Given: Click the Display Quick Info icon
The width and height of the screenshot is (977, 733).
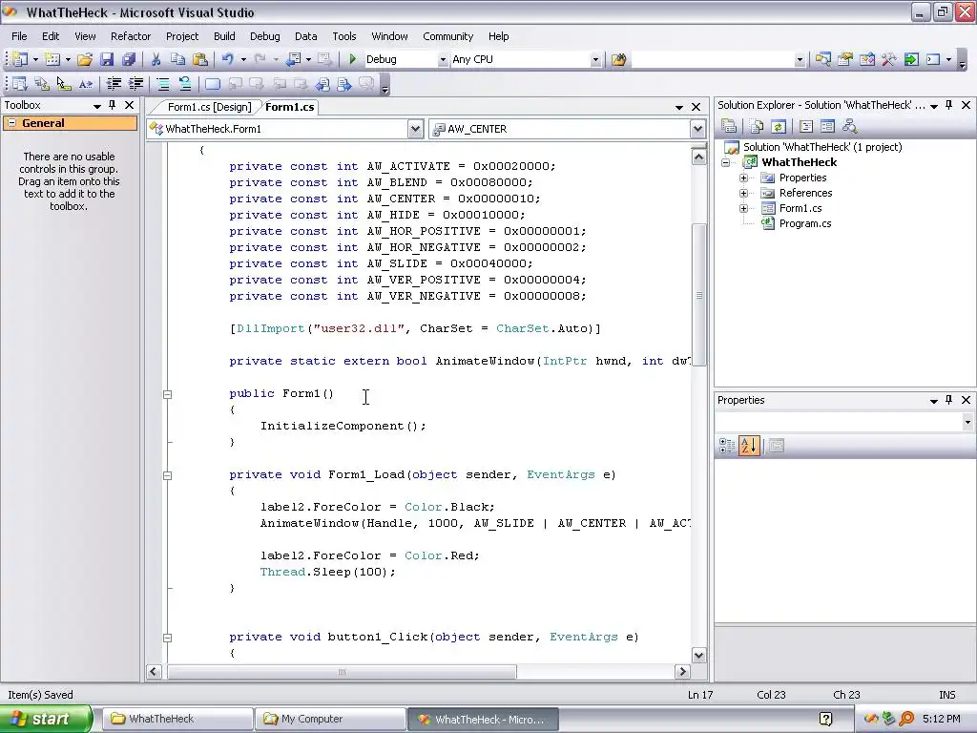Looking at the screenshot, I should coord(64,84).
